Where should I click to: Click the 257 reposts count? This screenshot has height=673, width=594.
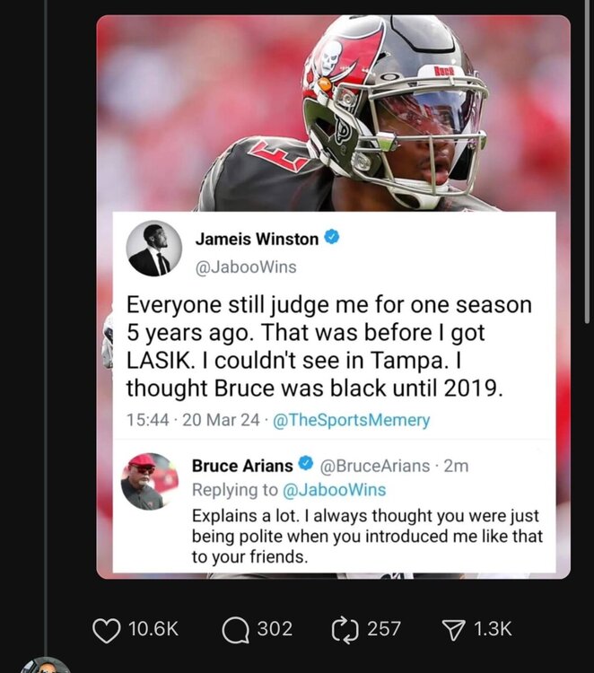click(x=384, y=629)
